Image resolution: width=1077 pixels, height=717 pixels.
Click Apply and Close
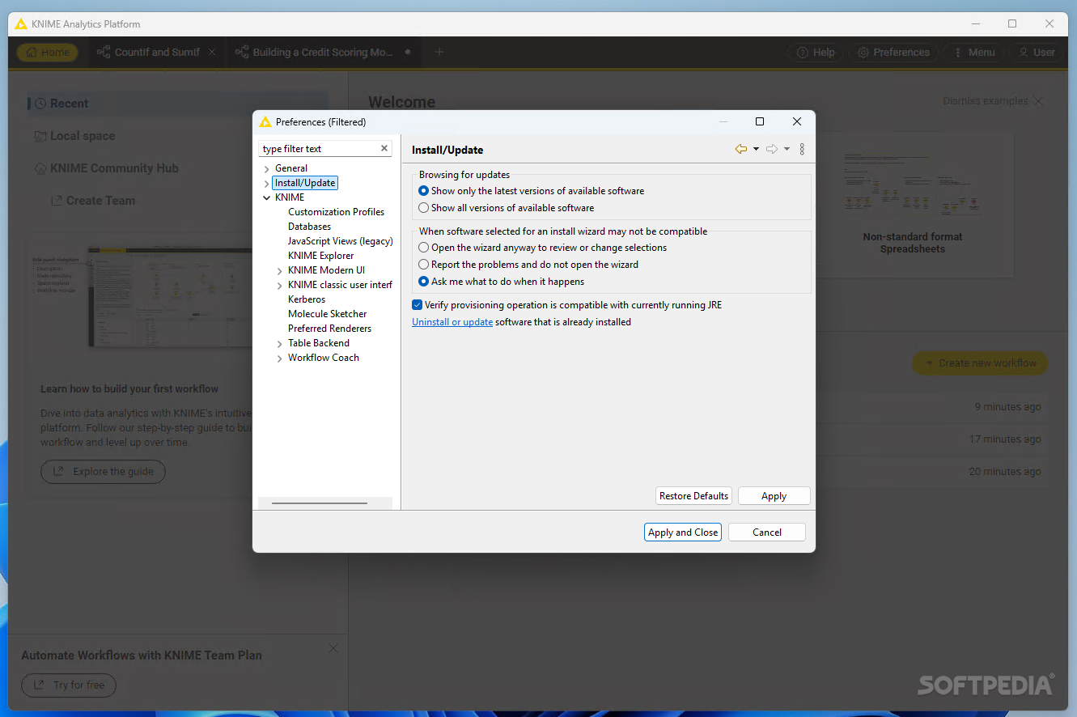click(x=683, y=532)
